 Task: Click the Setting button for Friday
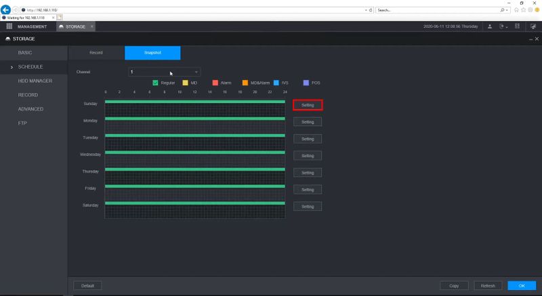(308, 190)
